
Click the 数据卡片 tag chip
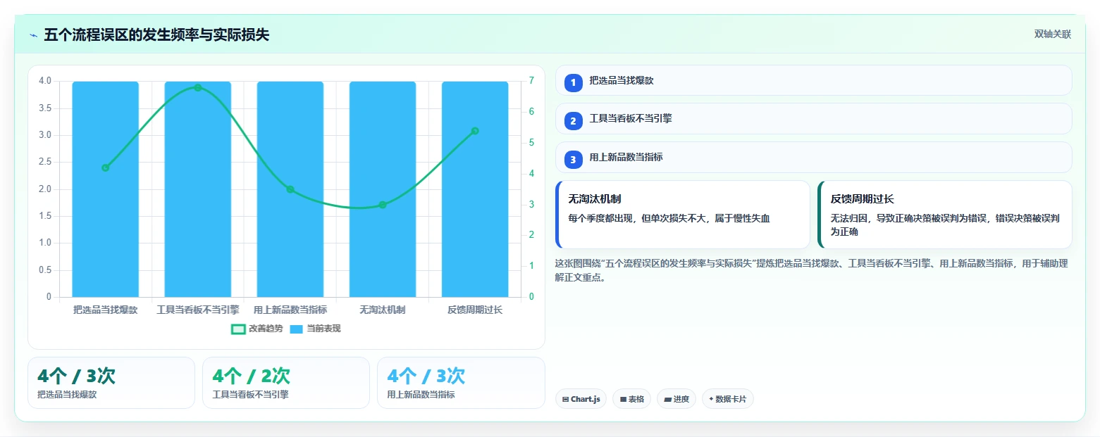pos(727,399)
